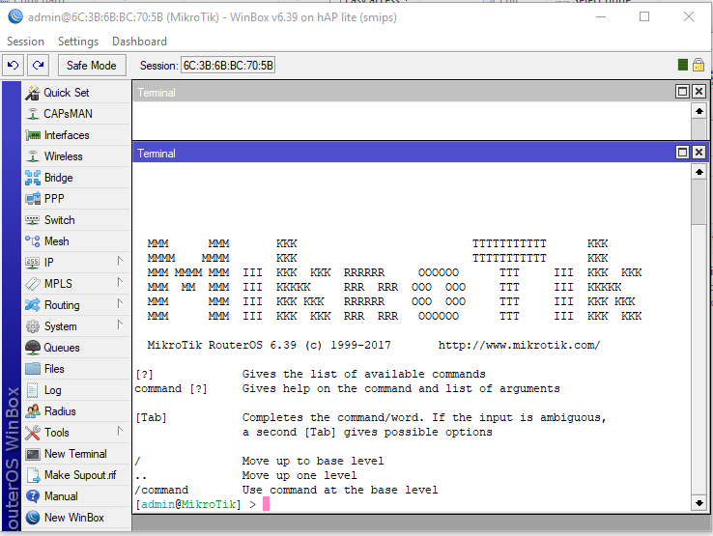The width and height of the screenshot is (713, 536).
Task: Open the PPP section
Action: pos(76,199)
